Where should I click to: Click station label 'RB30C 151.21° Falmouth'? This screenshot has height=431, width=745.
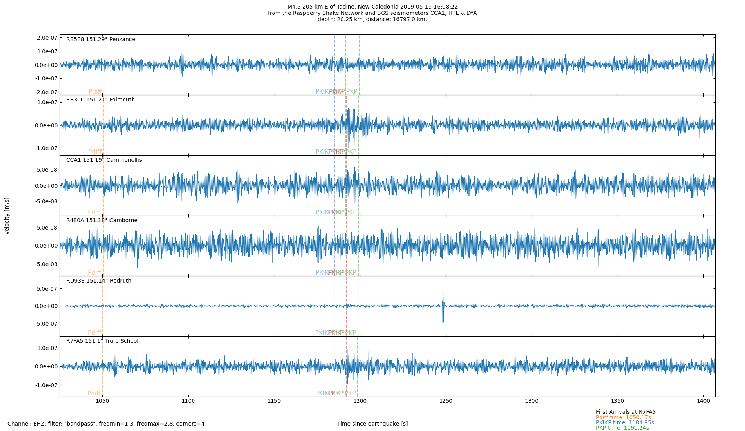(x=100, y=100)
